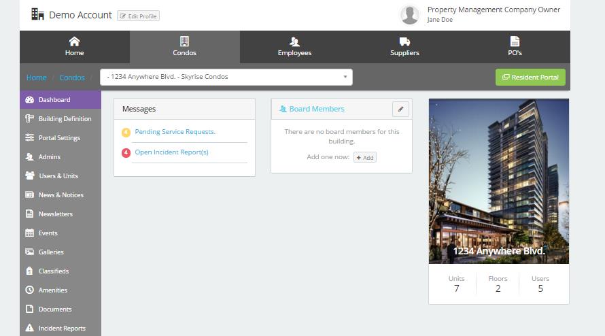Open Building Definition in the sidebar
The height and width of the screenshot is (336, 605).
pyautogui.click(x=64, y=119)
